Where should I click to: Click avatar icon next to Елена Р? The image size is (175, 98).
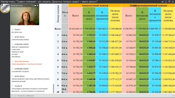pos(13,30)
